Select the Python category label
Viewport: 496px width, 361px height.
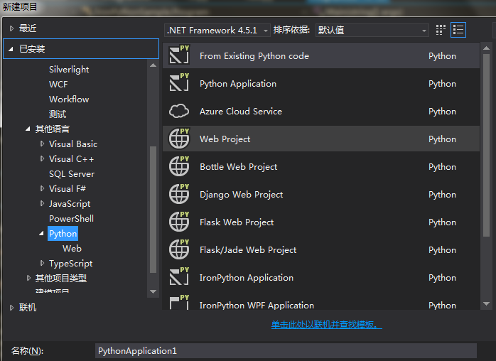point(63,234)
